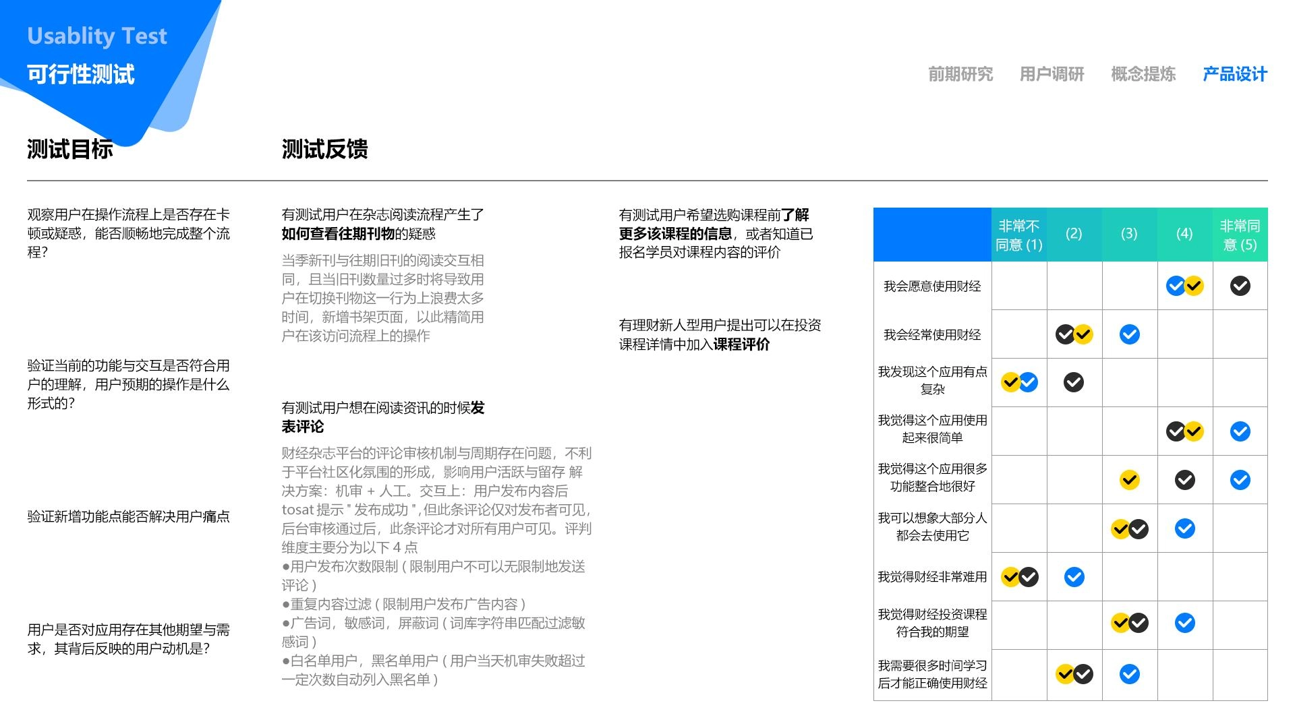Click black checkmark in 我发现这个应用有点复杂 row

[x=1074, y=382]
